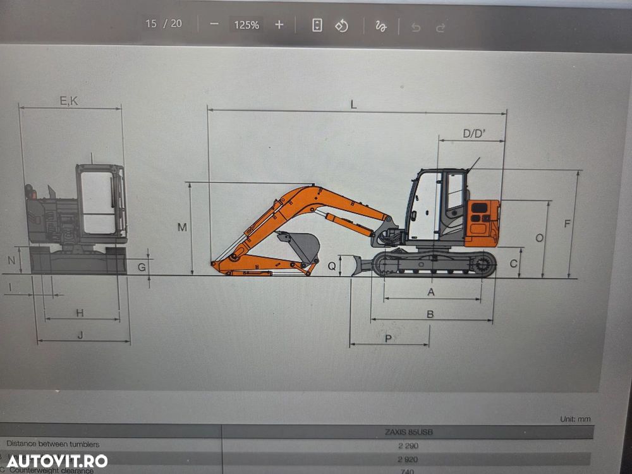632x474 pixels.
Task: Click the zoom in plus icon
Action: (x=279, y=25)
